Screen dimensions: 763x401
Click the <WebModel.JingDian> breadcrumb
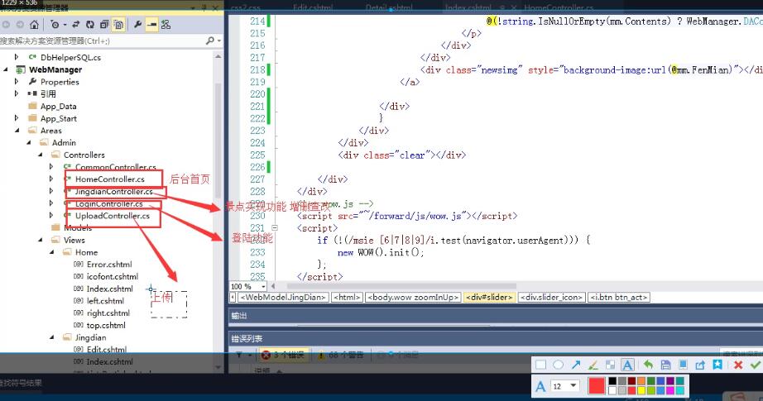284,297
